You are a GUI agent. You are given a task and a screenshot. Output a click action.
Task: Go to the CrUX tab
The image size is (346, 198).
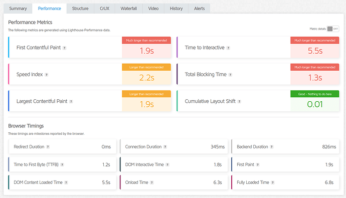[x=105, y=9]
